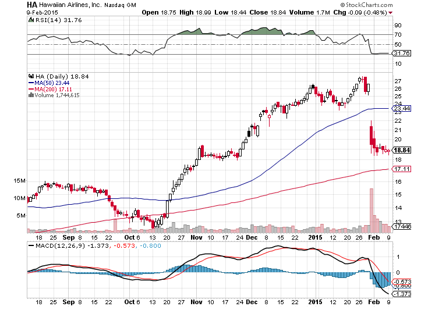
Task: Click the Volume 1,744,615 legend text
Action: point(57,95)
